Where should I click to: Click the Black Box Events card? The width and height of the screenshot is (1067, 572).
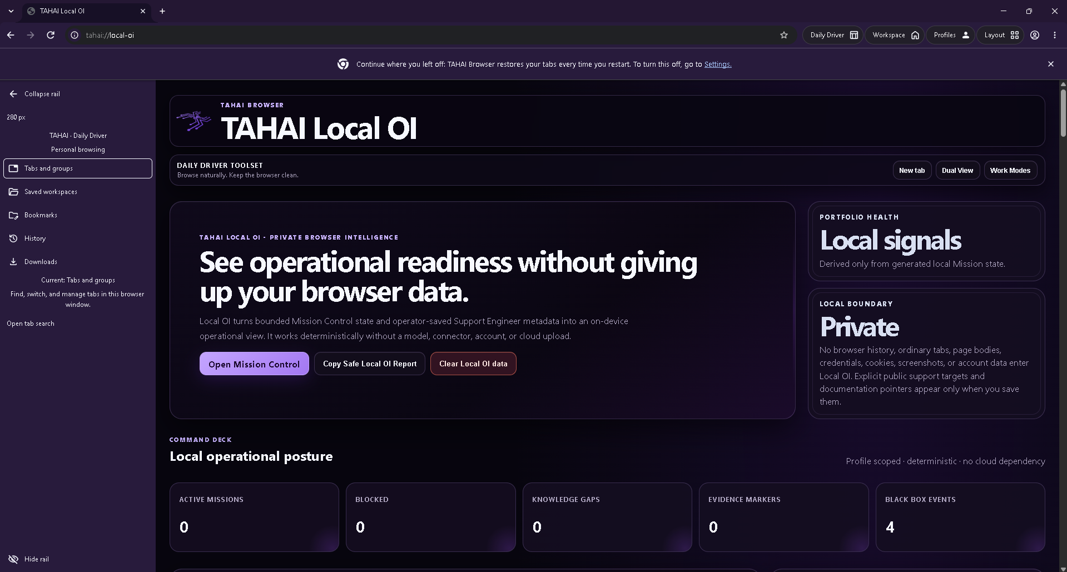click(x=960, y=517)
